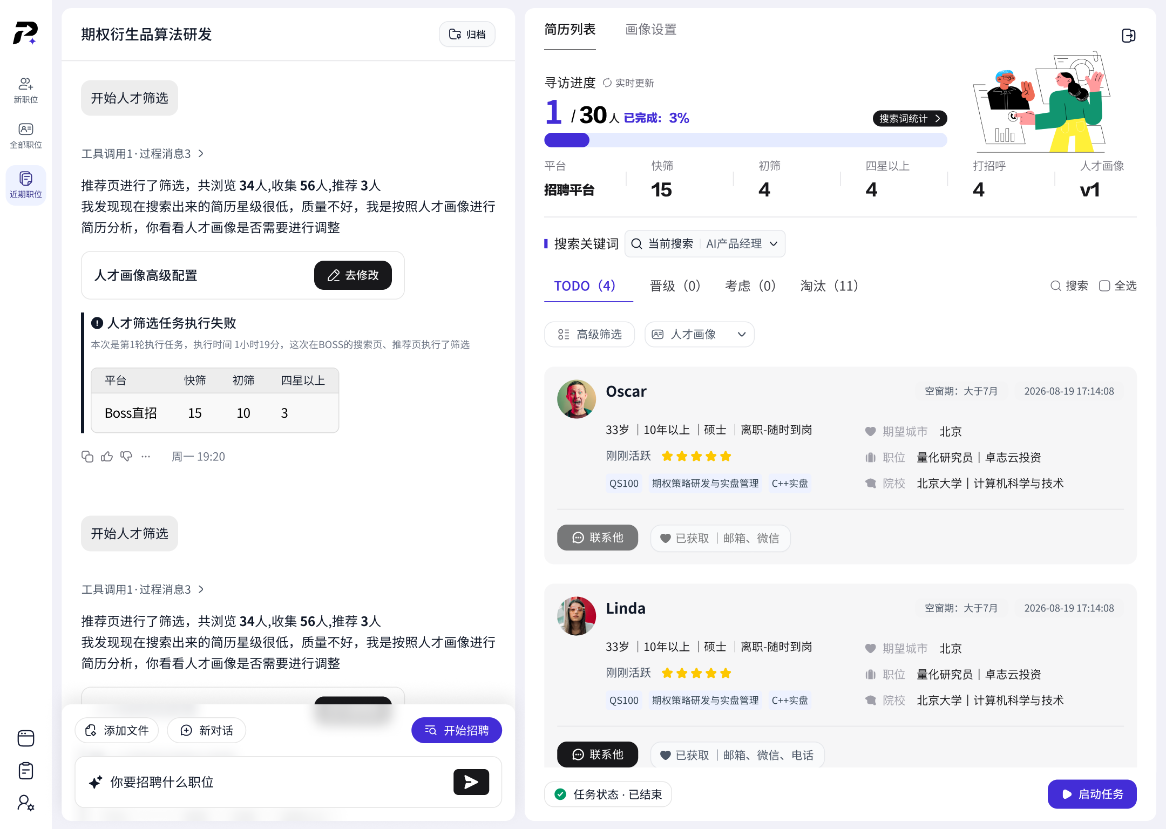Viewport: 1166px width, 829px height.
Task: Click Linda's C++实盘 tag
Action: coord(790,701)
